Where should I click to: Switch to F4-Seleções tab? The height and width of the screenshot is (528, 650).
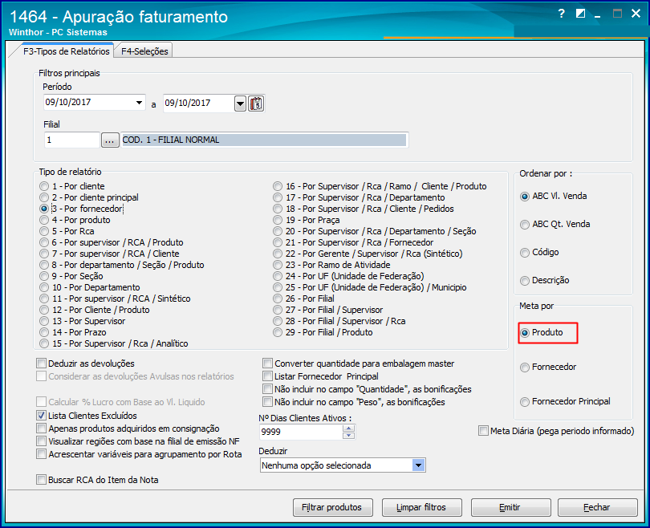144,51
